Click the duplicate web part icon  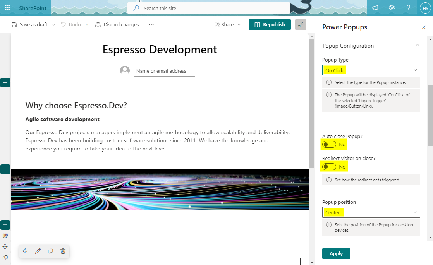(50, 251)
